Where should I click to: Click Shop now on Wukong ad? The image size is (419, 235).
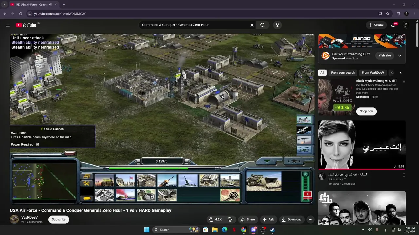coord(366,111)
